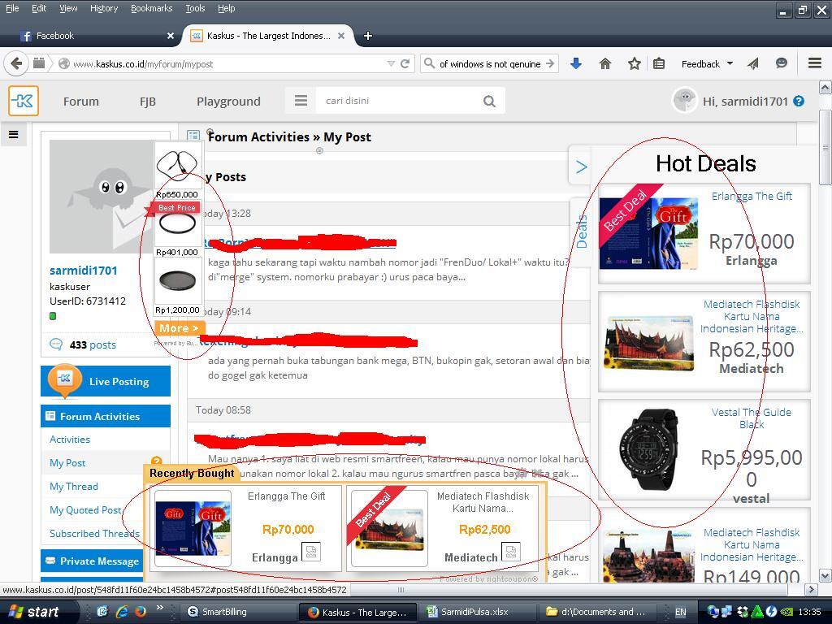Launch Internet Explorer quick launch icon
The image size is (832, 624).
tap(122, 612)
